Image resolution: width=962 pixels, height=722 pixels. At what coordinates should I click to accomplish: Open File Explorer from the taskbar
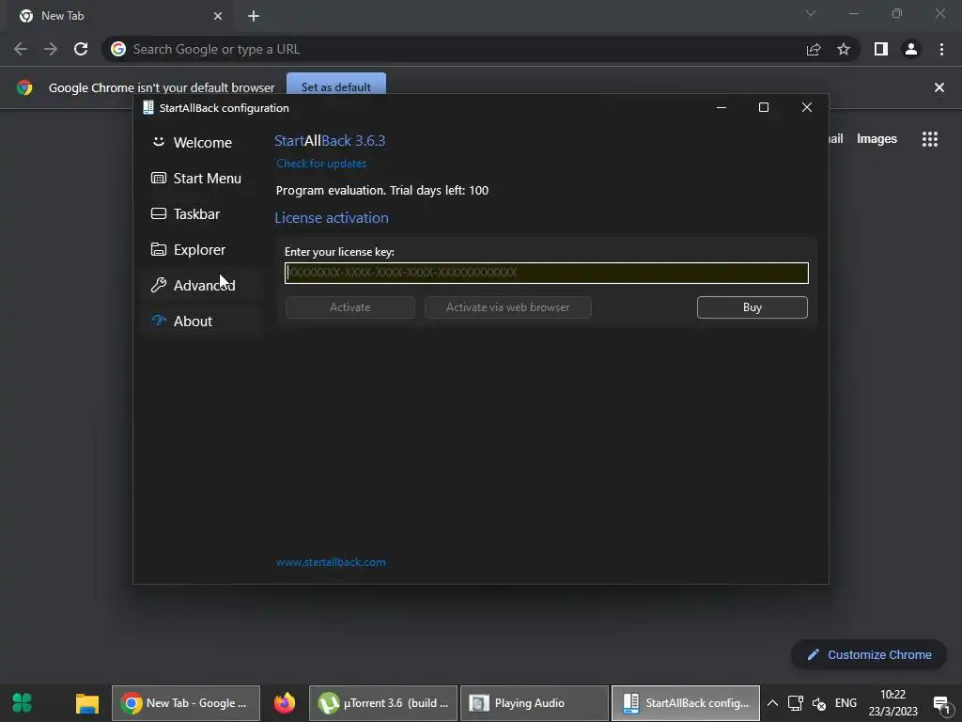(87, 703)
